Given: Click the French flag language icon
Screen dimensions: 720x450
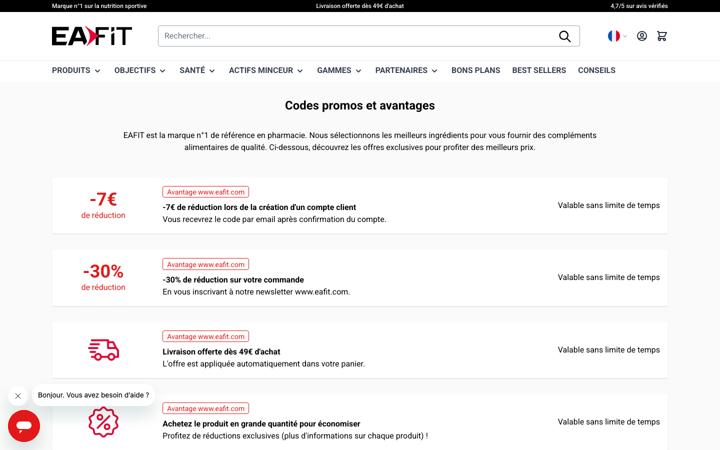Looking at the screenshot, I should 614,36.
